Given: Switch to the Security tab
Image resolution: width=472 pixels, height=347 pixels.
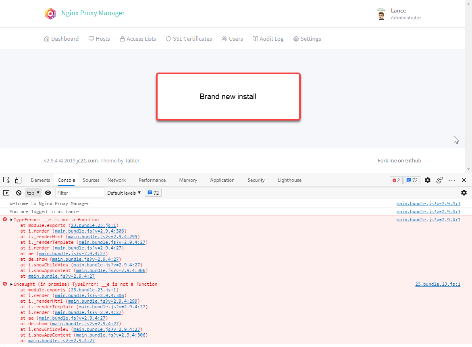Looking at the screenshot, I should [256, 180].
